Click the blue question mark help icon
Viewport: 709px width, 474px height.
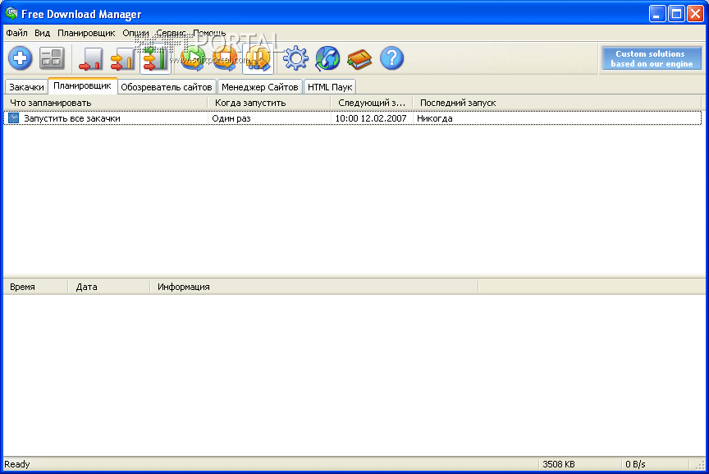click(392, 58)
